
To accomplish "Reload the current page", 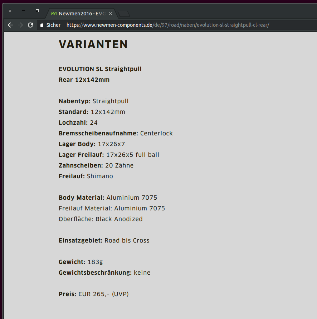I will pos(30,25).
